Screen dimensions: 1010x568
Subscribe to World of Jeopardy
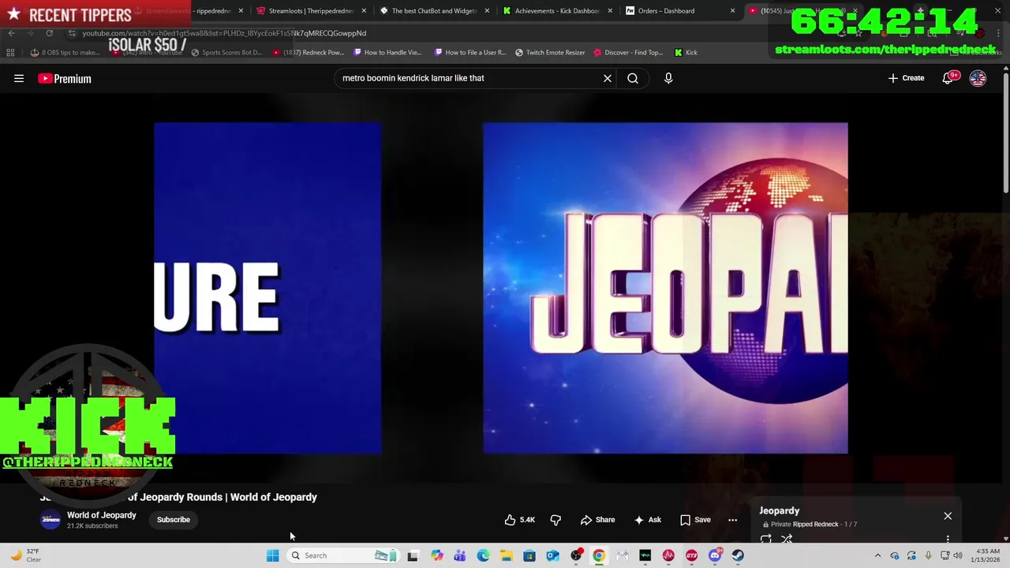coord(174,520)
